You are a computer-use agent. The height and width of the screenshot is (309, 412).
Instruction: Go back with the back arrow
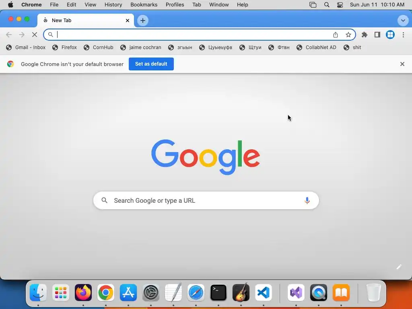click(x=9, y=35)
